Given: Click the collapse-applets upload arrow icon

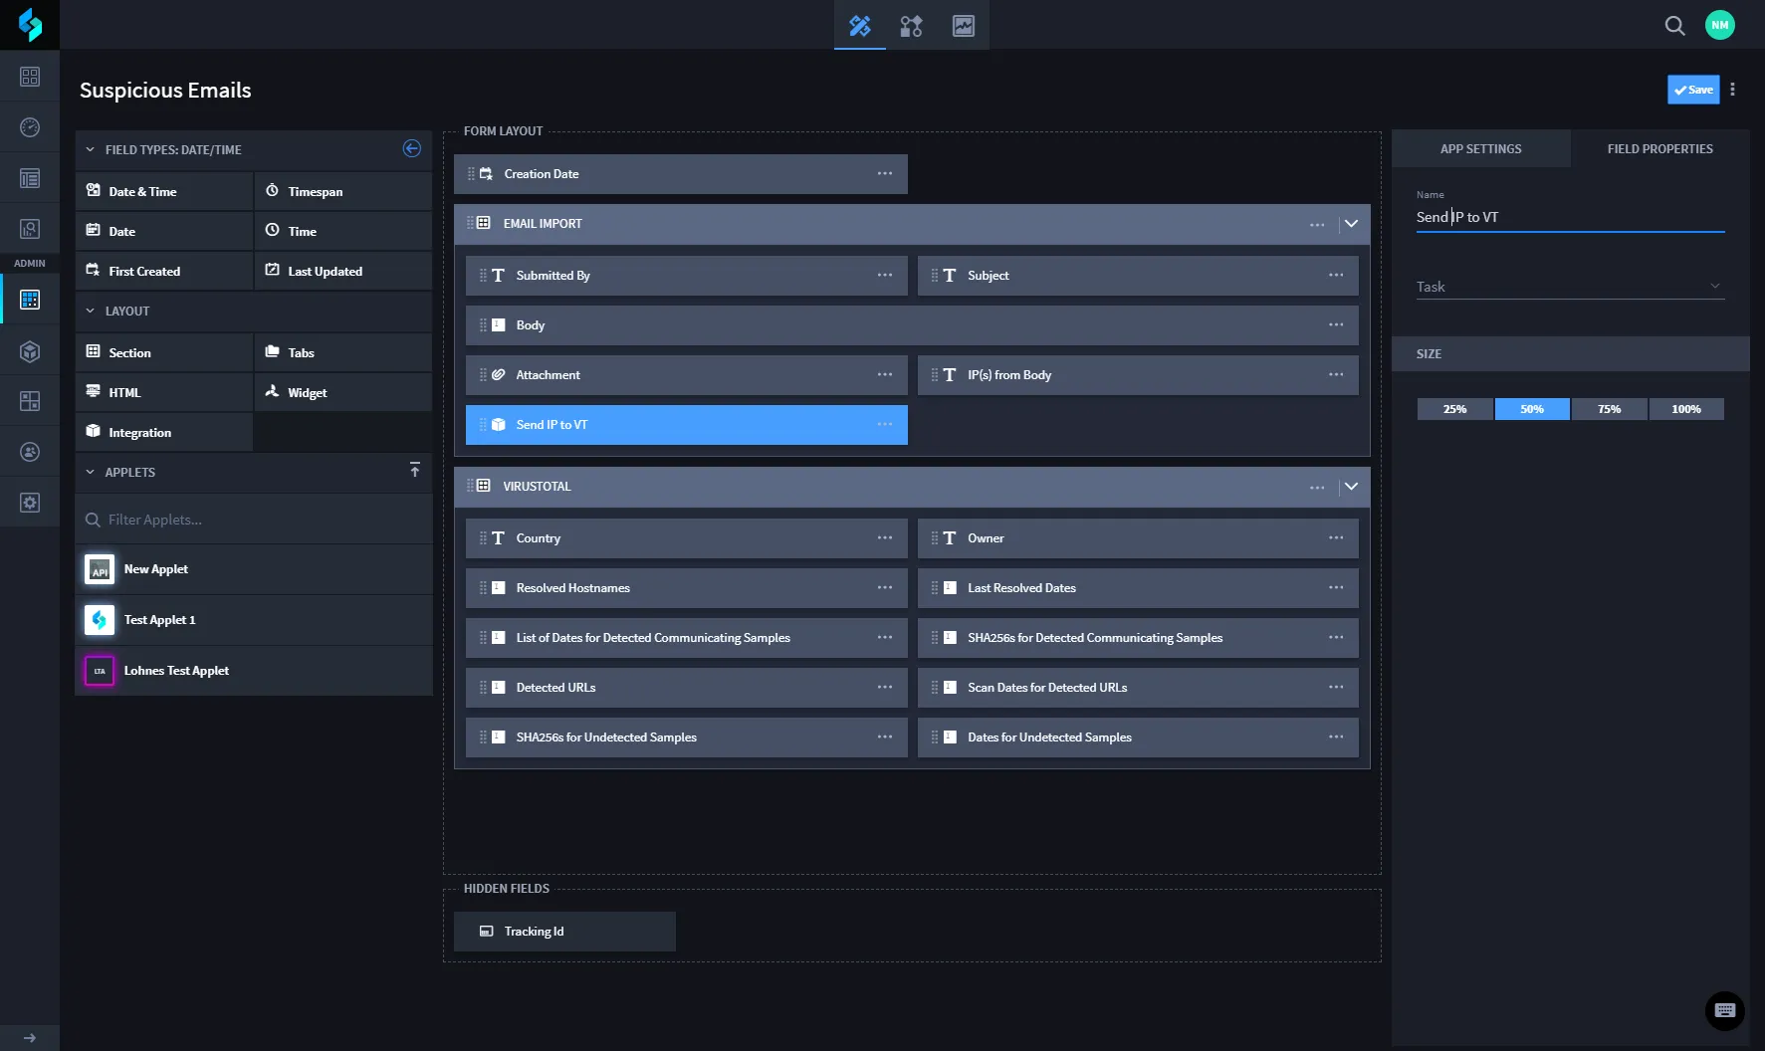Looking at the screenshot, I should [415, 470].
